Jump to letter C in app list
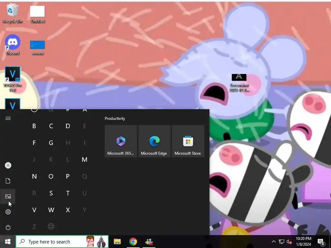The width and height of the screenshot is (331, 248). click(x=51, y=126)
